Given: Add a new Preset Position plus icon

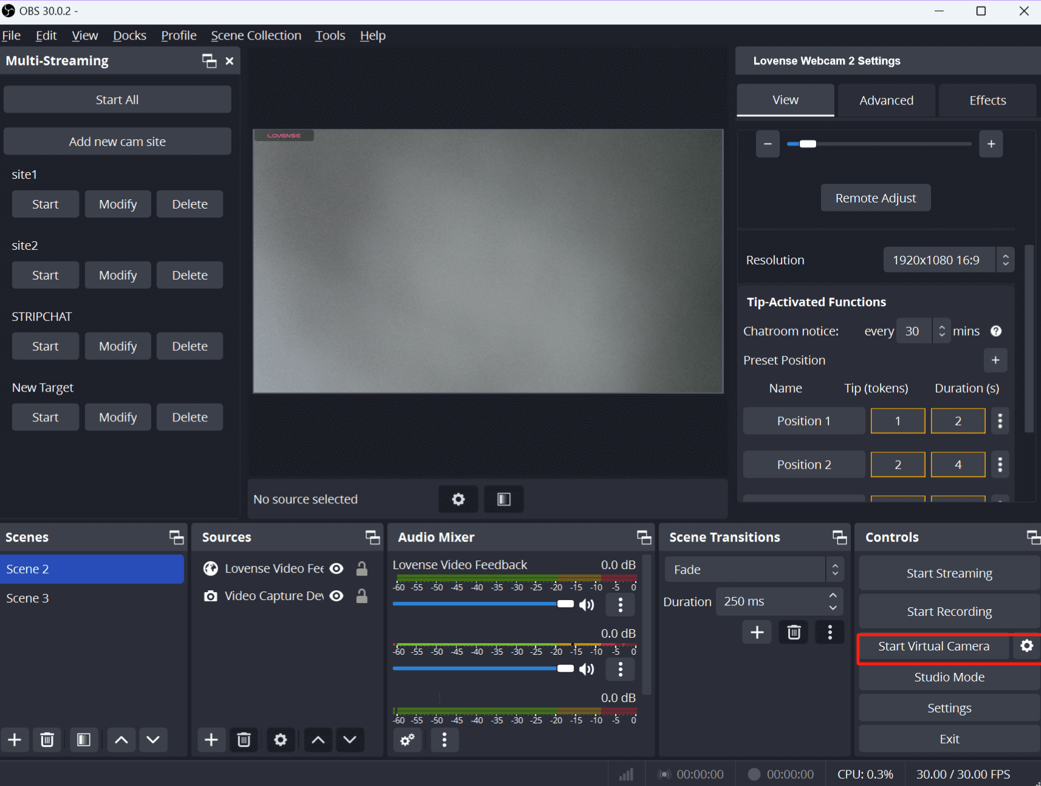Looking at the screenshot, I should point(995,360).
